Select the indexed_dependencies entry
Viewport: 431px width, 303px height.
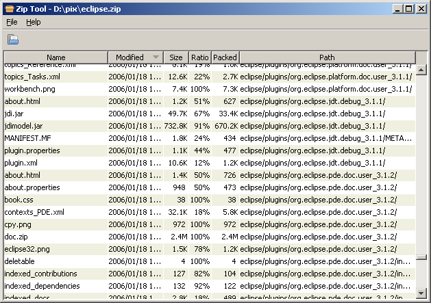click(x=210, y=286)
